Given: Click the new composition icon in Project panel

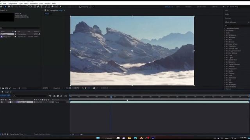Looking at the screenshot, I should pyautogui.click(x=7, y=88).
